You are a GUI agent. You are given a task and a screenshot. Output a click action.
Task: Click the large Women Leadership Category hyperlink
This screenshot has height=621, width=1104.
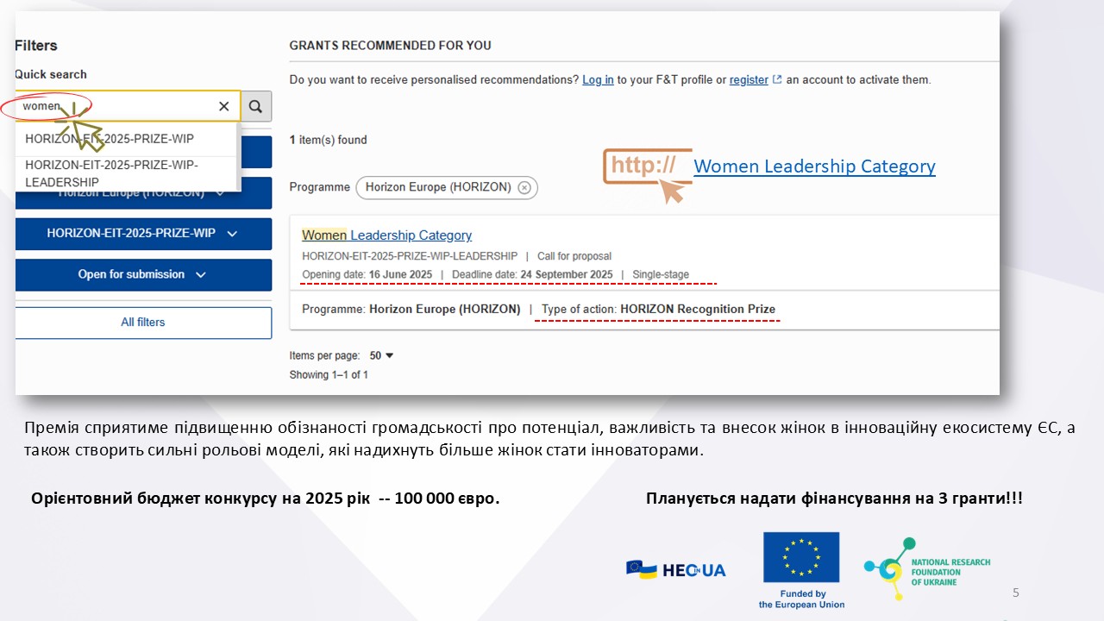813,166
